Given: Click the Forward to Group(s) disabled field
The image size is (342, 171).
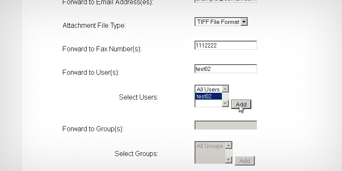Looking at the screenshot, I should coord(225,125).
